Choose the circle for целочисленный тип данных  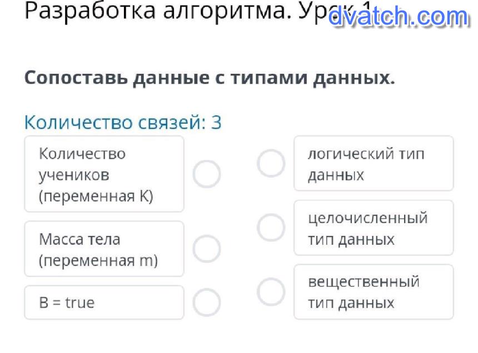271,228
